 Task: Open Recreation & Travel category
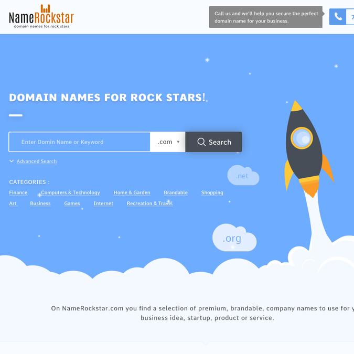pos(149,203)
